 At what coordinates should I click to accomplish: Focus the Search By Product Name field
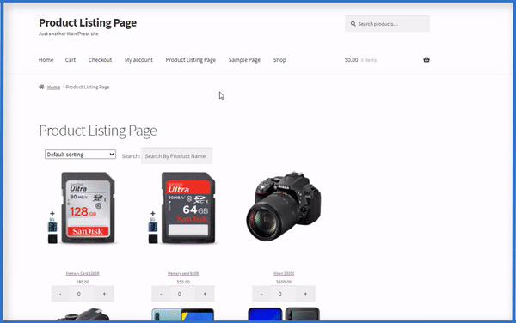[x=176, y=156]
